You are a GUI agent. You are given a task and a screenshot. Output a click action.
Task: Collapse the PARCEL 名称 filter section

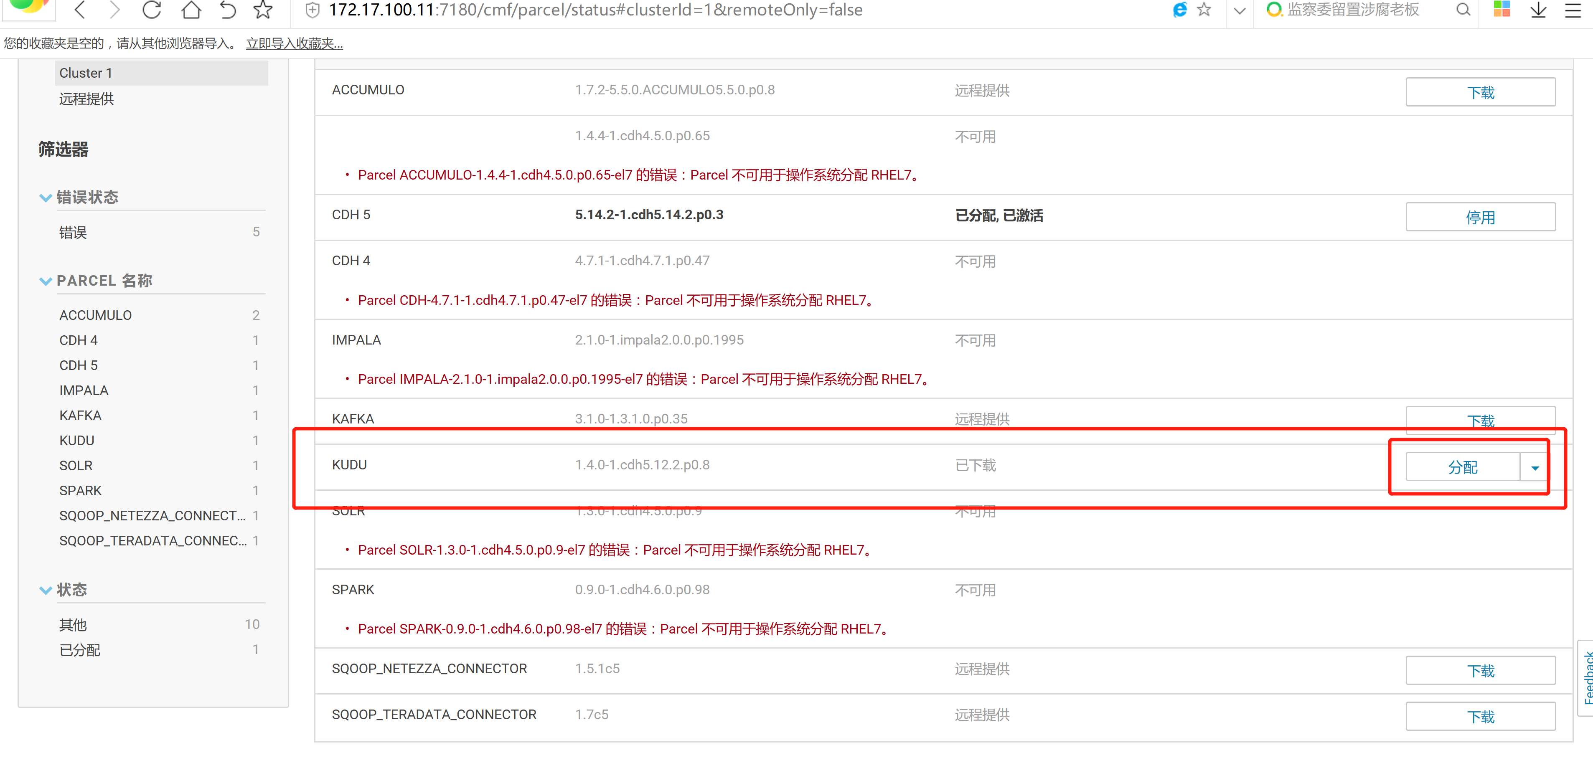click(x=45, y=281)
